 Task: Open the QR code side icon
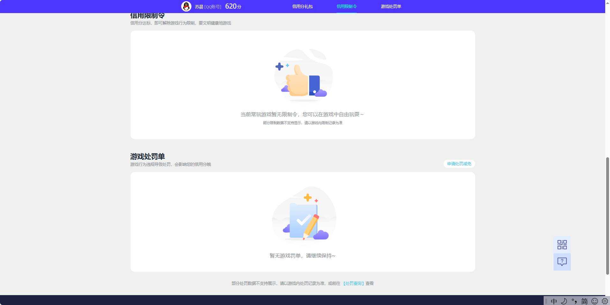tap(562, 245)
